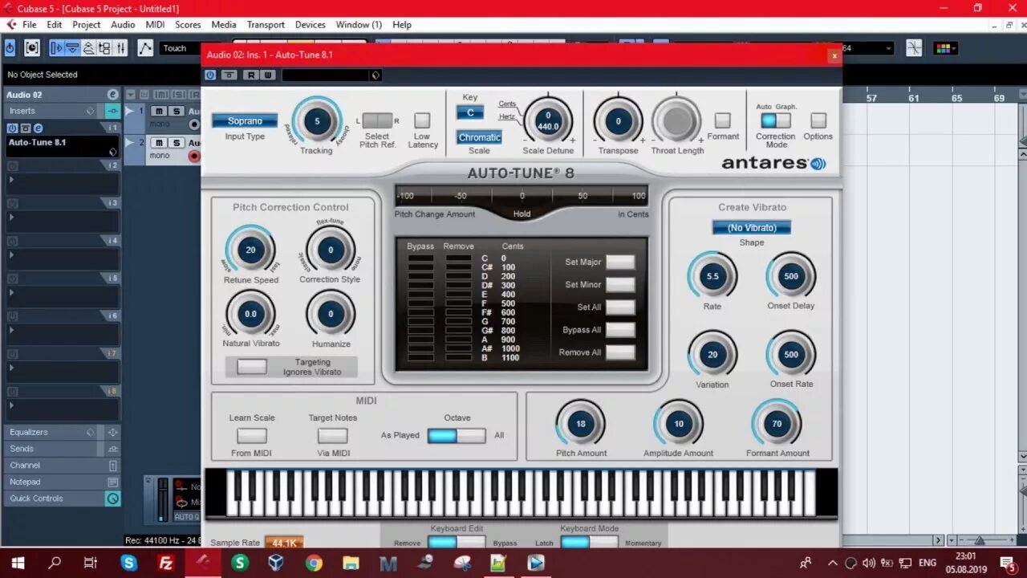Mute track 1 with M button
The image size is (1027, 578).
tap(159, 111)
